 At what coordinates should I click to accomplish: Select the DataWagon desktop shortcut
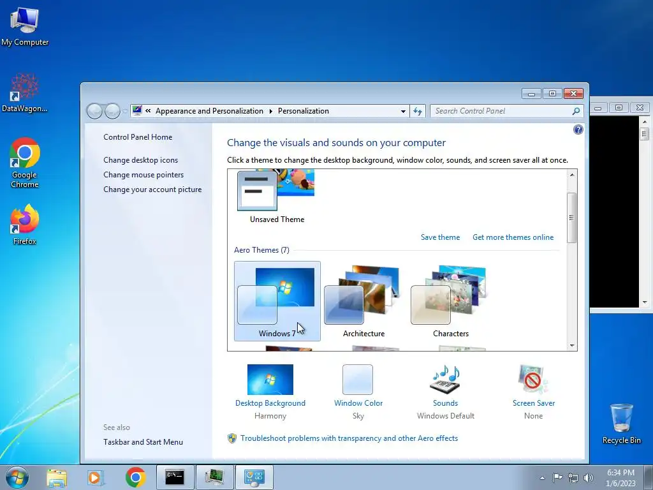(25, 93)
